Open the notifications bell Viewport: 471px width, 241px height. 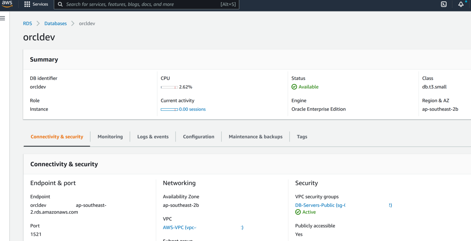pos(461,4)
